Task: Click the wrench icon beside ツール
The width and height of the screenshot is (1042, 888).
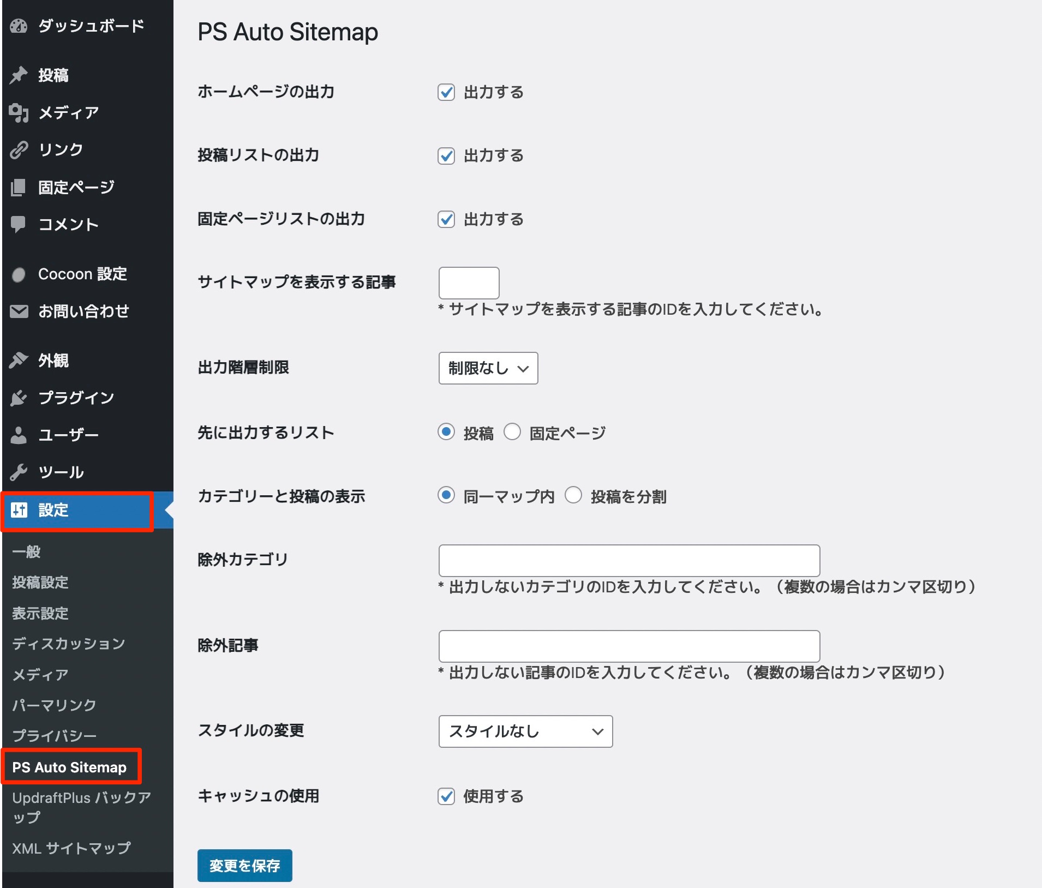Action: (x=19, y=472)
